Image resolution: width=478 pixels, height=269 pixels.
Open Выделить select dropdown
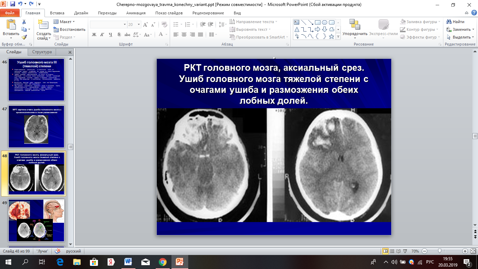pyautogui.click(x=461, y=37)
